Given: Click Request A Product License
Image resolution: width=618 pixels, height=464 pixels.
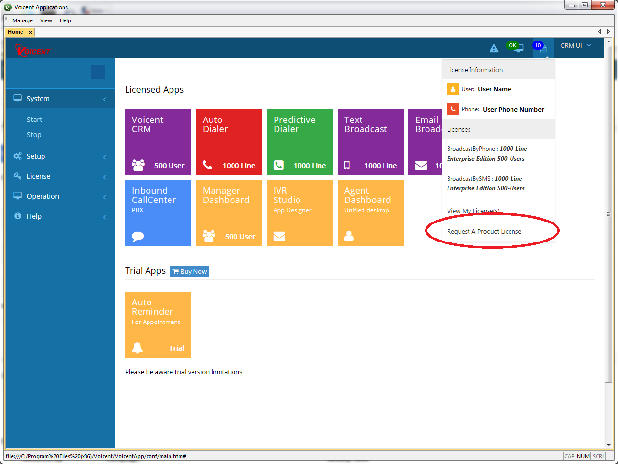Looking at the screenshot, I should [484, 231].
